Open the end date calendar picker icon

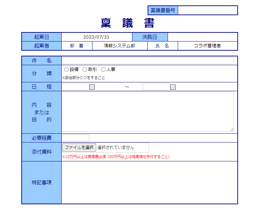coord(173,87)
